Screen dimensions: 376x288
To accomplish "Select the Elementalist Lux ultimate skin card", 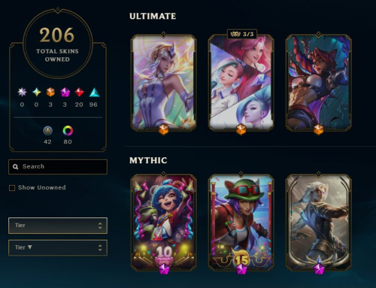I will pyautogui.click(x=164, y=83).
